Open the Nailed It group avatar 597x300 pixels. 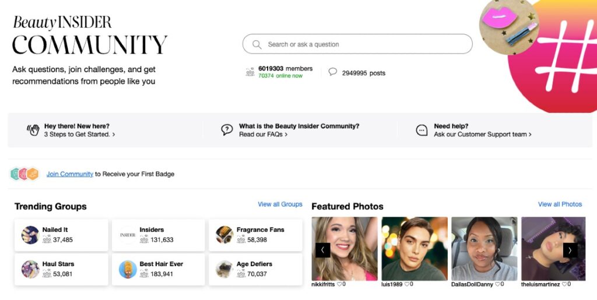pos(30,235)
